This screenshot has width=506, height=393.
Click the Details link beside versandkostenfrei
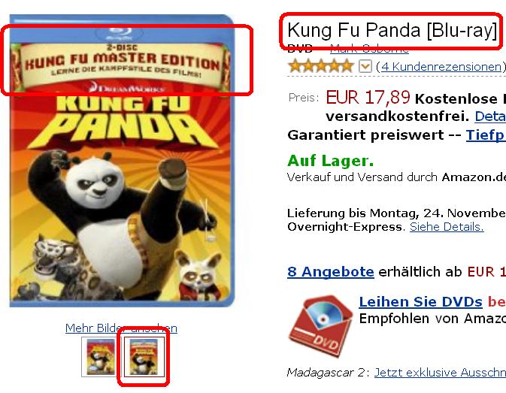490,116
